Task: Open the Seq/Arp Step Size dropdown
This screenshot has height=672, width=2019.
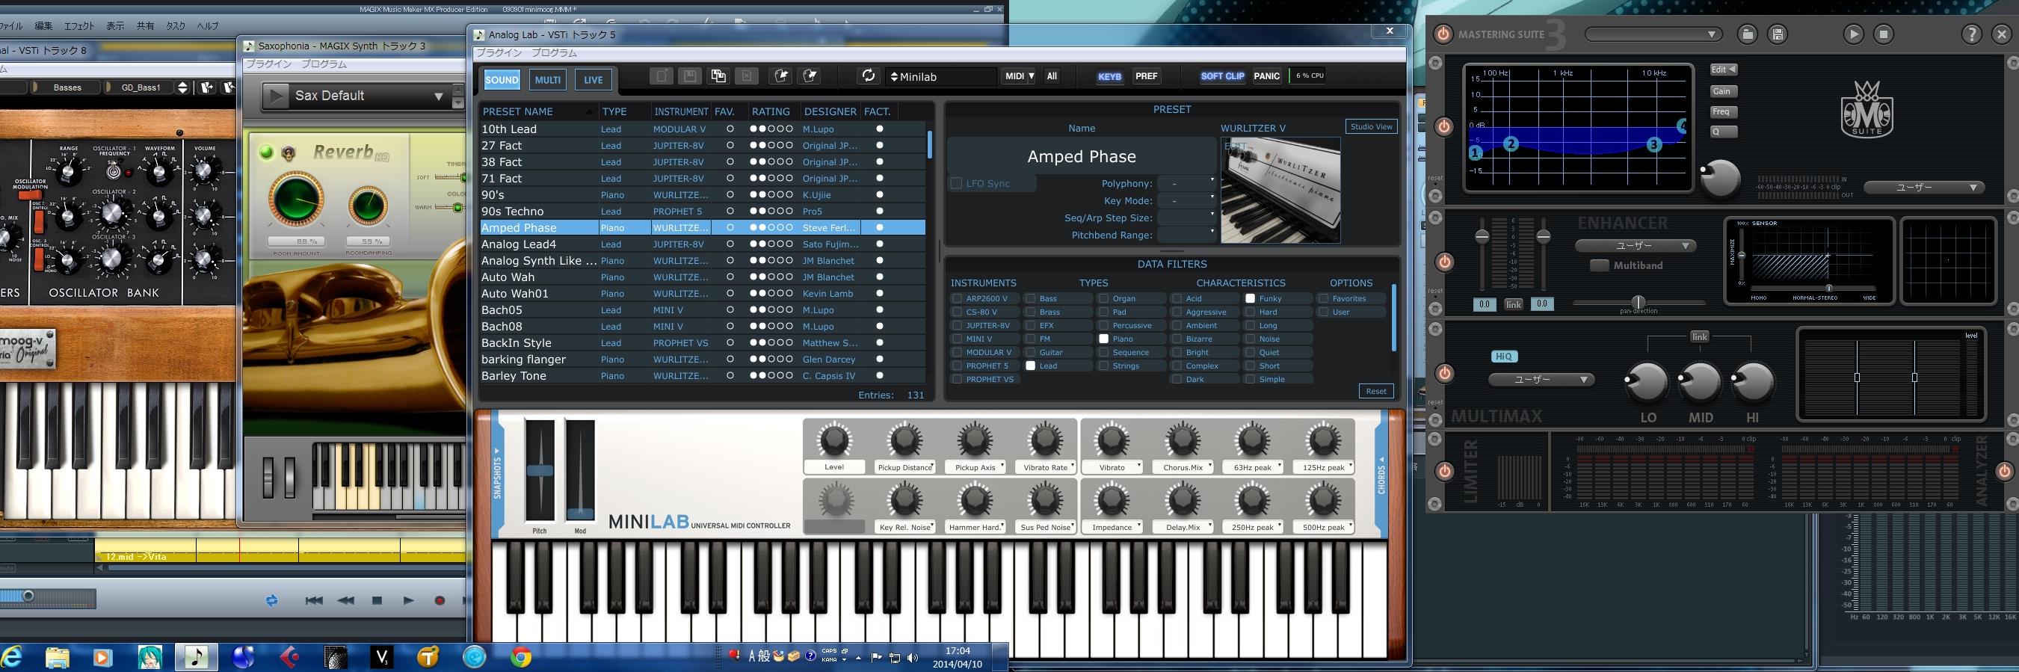Action: click(1186, 218)
